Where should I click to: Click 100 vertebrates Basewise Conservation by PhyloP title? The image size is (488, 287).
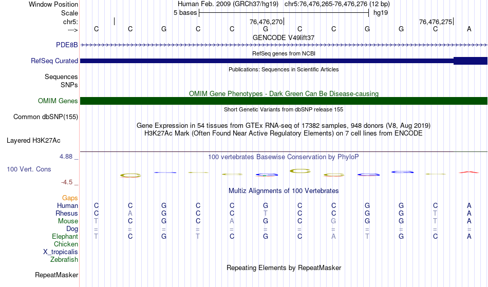[284, 157]
